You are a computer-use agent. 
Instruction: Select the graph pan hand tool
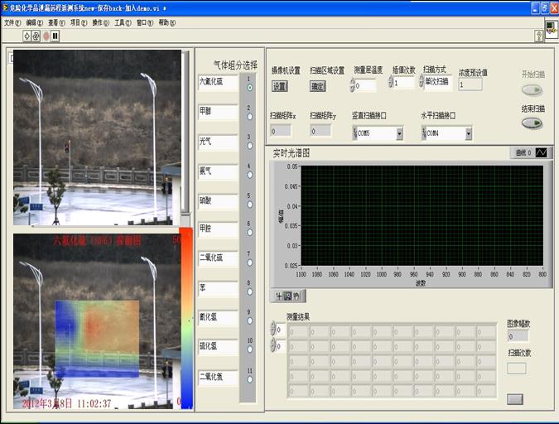[x=296, y=296]
